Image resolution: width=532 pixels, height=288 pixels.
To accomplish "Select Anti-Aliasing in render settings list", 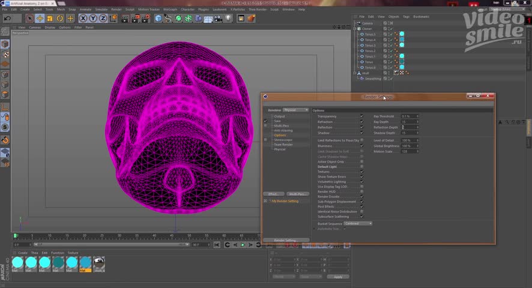I will [283, 130].
